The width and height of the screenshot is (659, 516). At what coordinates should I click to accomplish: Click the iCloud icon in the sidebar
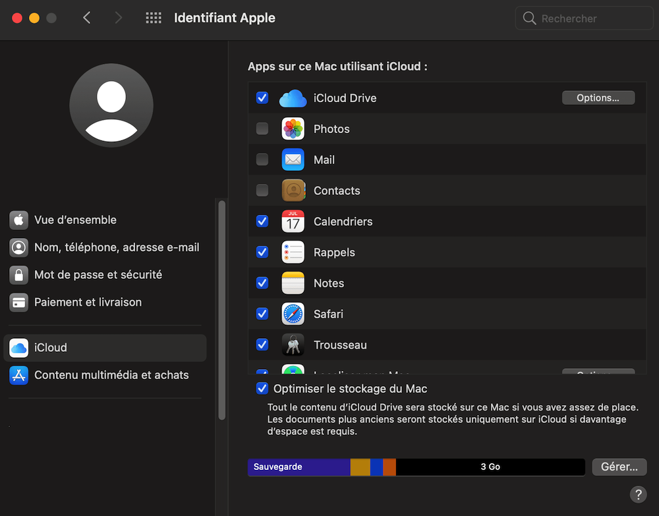pos(19,348)
